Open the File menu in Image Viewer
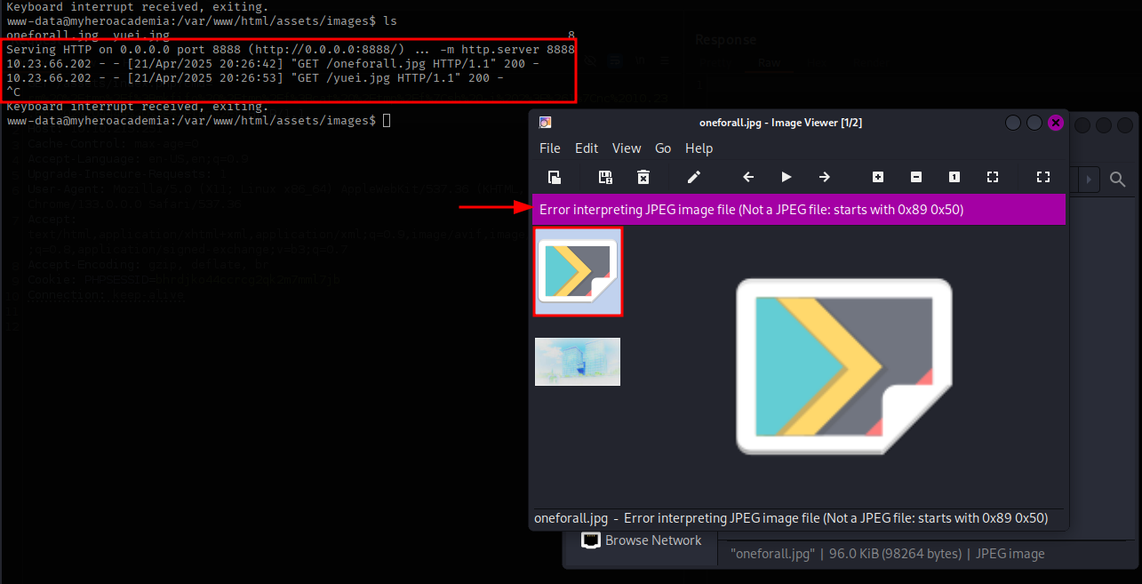Viewport: 1142px width, 584px height. click(550, 148)
